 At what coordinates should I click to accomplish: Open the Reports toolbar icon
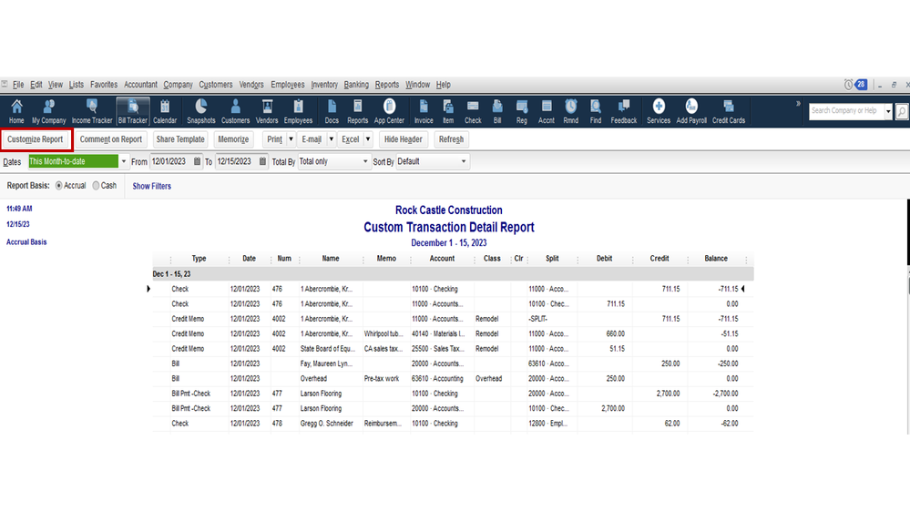point(357,111)
